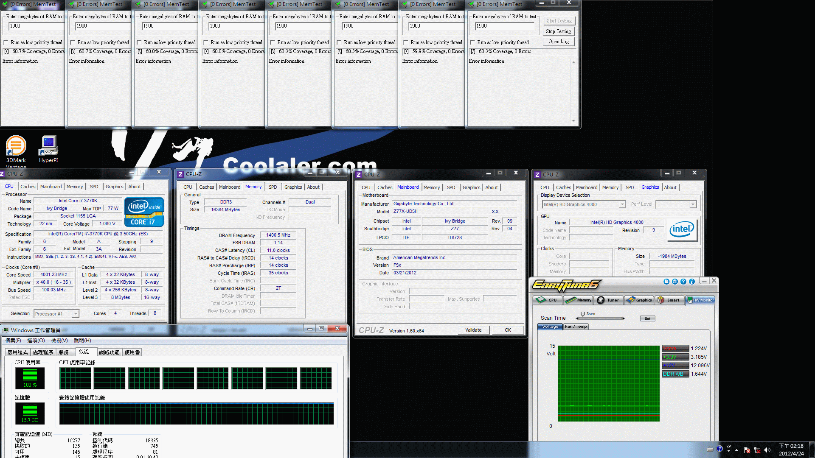Open EasyTune6 Tuner dial tab
The image size is (815, 458).
coord(608,300)
